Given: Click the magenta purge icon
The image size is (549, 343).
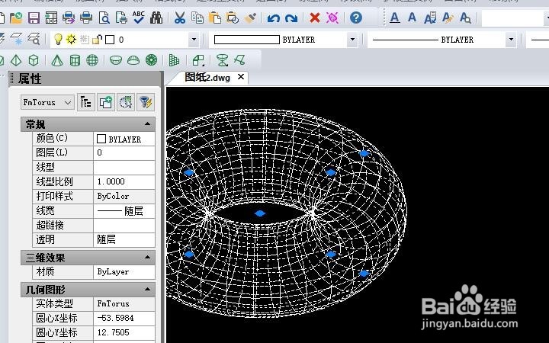Looking at the screenshot, I should click(332, 18).
